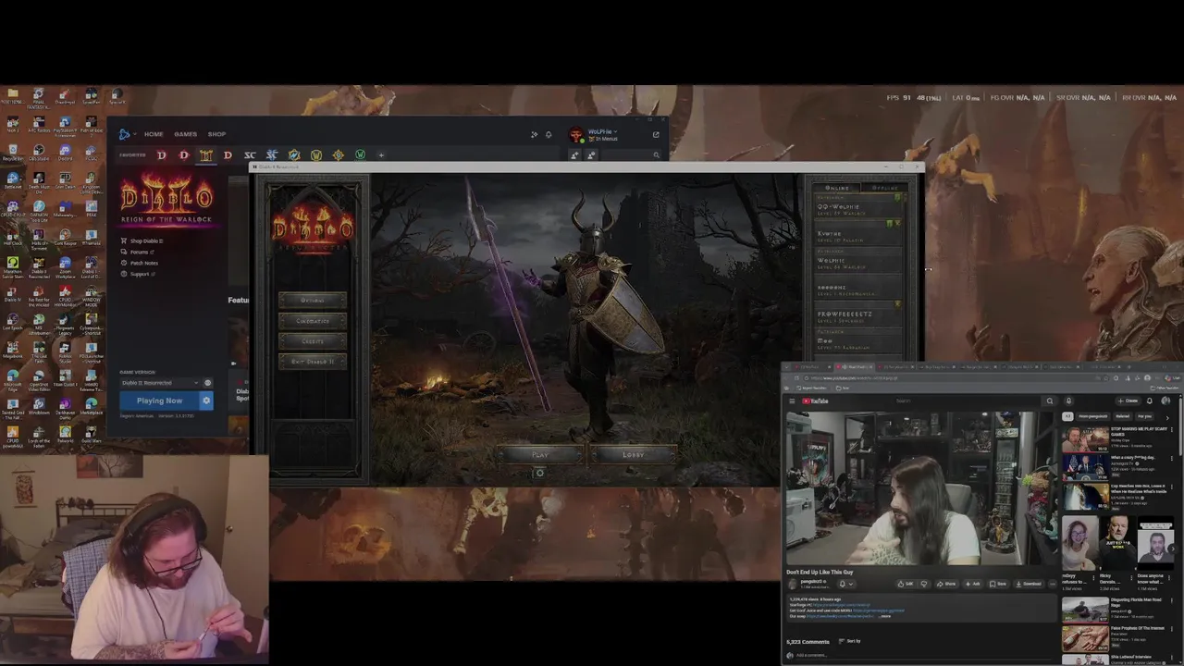Select the StarCraft icon in favorites bar

(250, 155)
